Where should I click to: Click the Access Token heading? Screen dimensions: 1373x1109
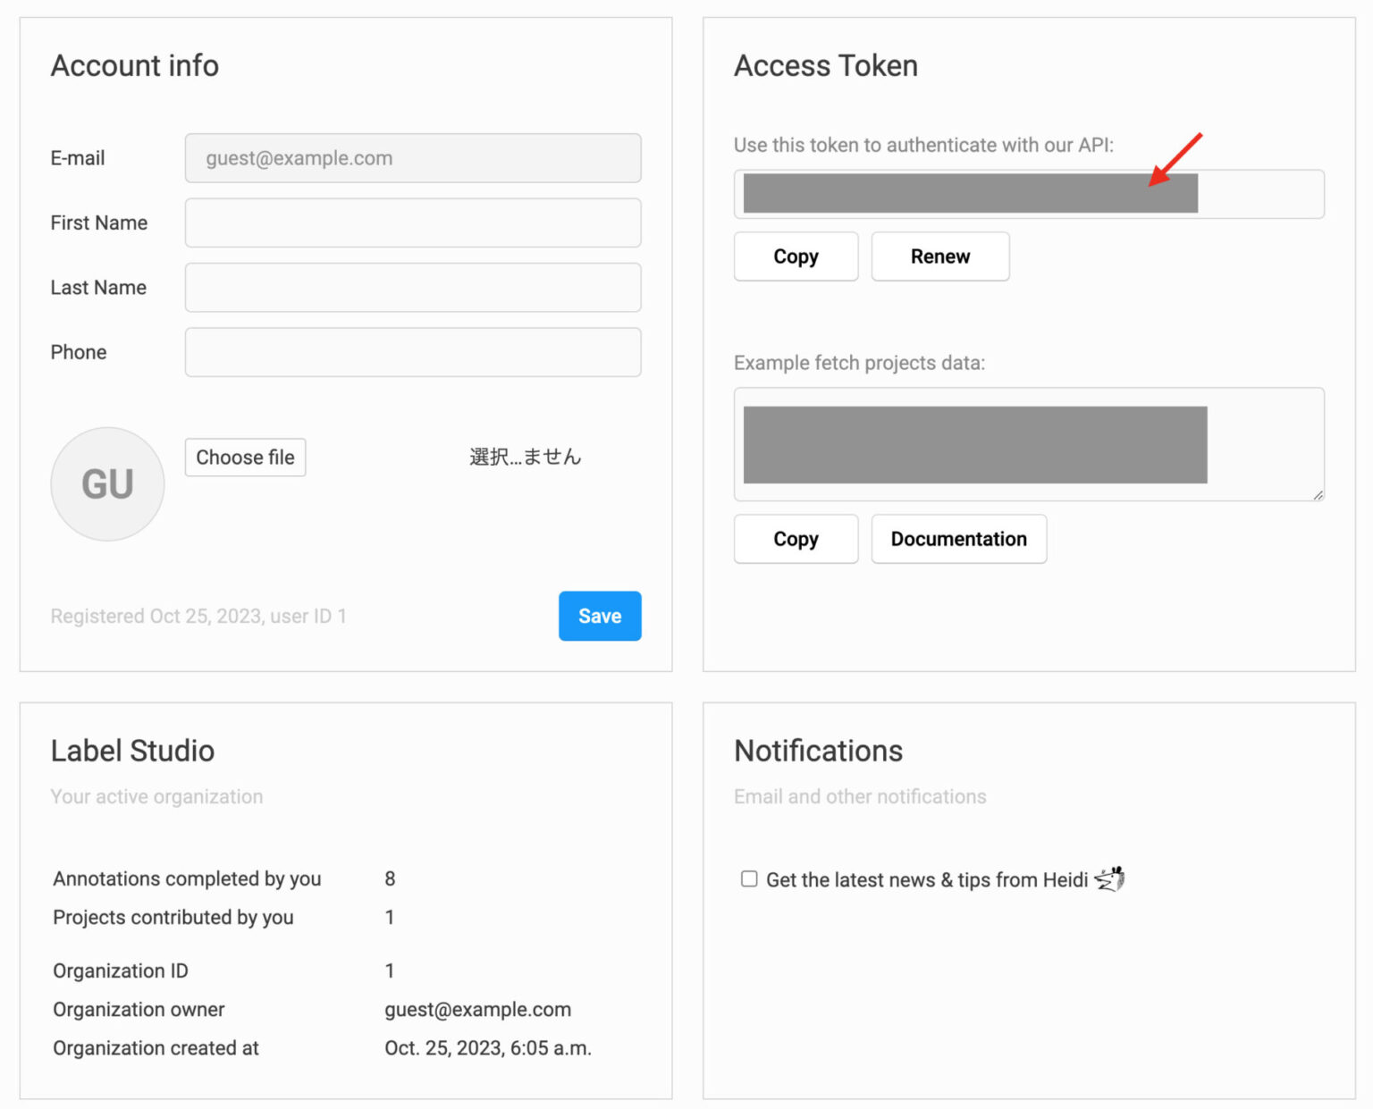pyautogui.click(x=825, y=66)
